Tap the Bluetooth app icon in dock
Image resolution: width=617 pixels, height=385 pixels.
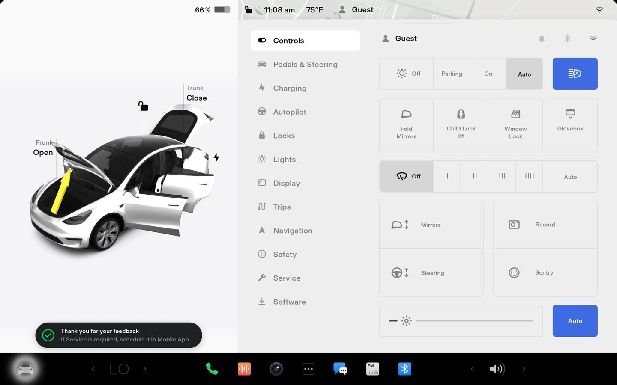point(404,369)
